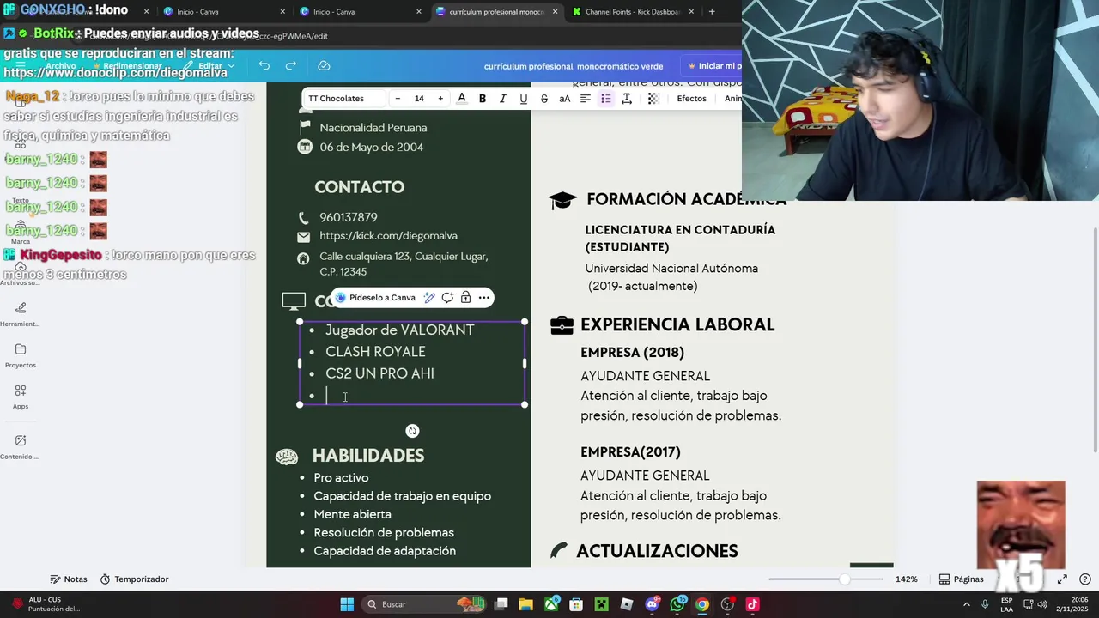The width and height of the screenshot is (1099, 618).
Task: Open the Archivo menu
Action: tap(61, 66)
